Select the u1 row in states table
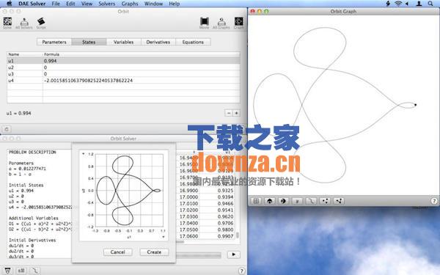440x275 pixels. click(123, 61)
